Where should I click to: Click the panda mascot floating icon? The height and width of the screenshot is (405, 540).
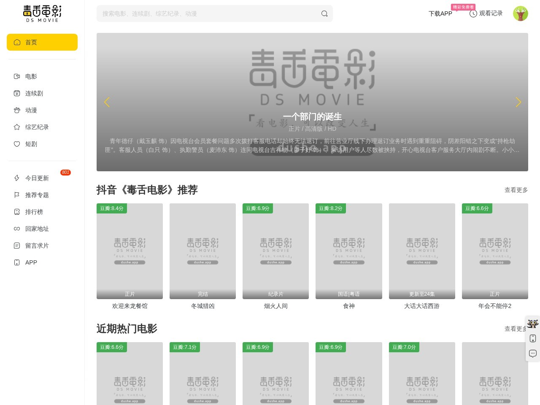(532, 324)
